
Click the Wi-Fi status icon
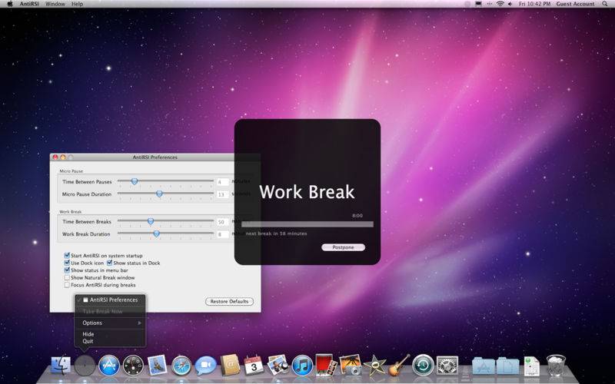tap(500, 4)
